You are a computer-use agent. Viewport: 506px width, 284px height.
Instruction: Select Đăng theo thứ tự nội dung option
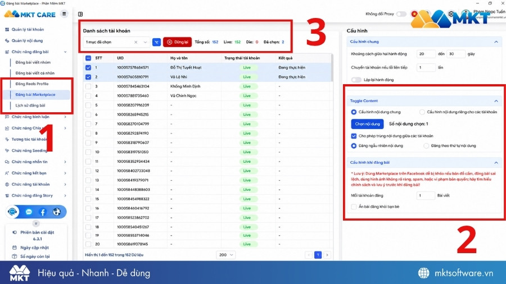pos(426,146)
